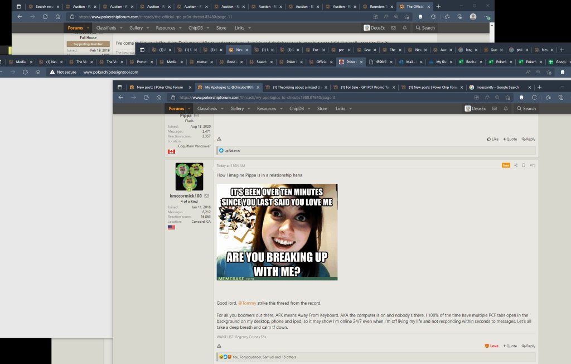
Task: Expand Classifieds dropdown arrow in front window
Action: (222, 109)
